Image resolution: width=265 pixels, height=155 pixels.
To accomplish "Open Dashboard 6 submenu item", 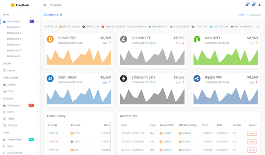I will [x=14, y=56].
